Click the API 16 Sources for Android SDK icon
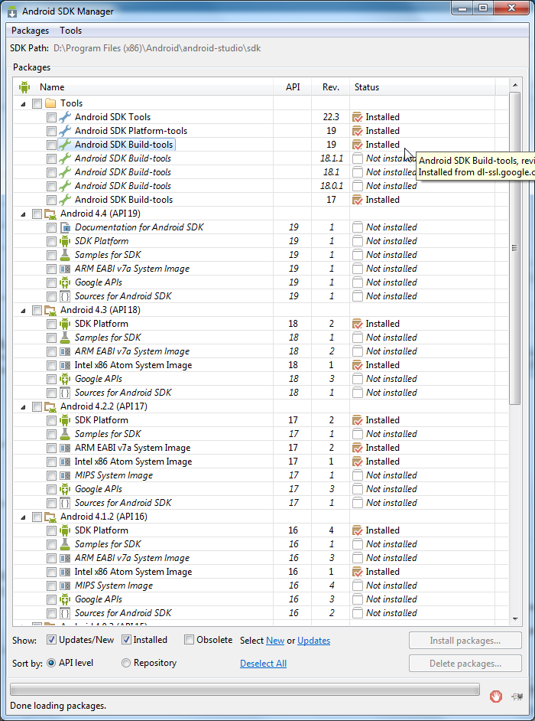The height and width of the screenshot is (721, 535). (65, 613)
